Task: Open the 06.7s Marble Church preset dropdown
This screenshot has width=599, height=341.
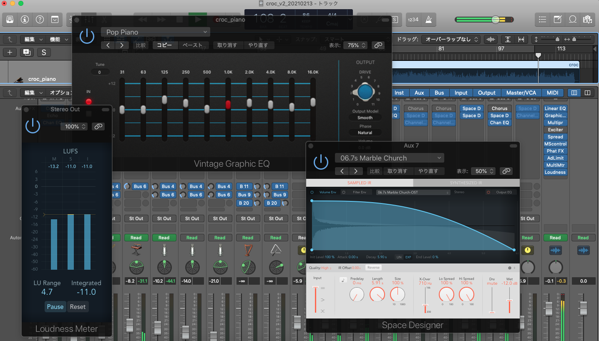Action: pos(389,158)
